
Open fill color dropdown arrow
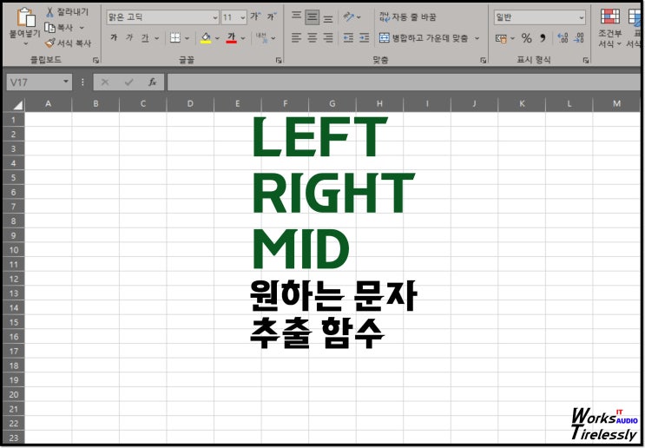tap(217, 38)
